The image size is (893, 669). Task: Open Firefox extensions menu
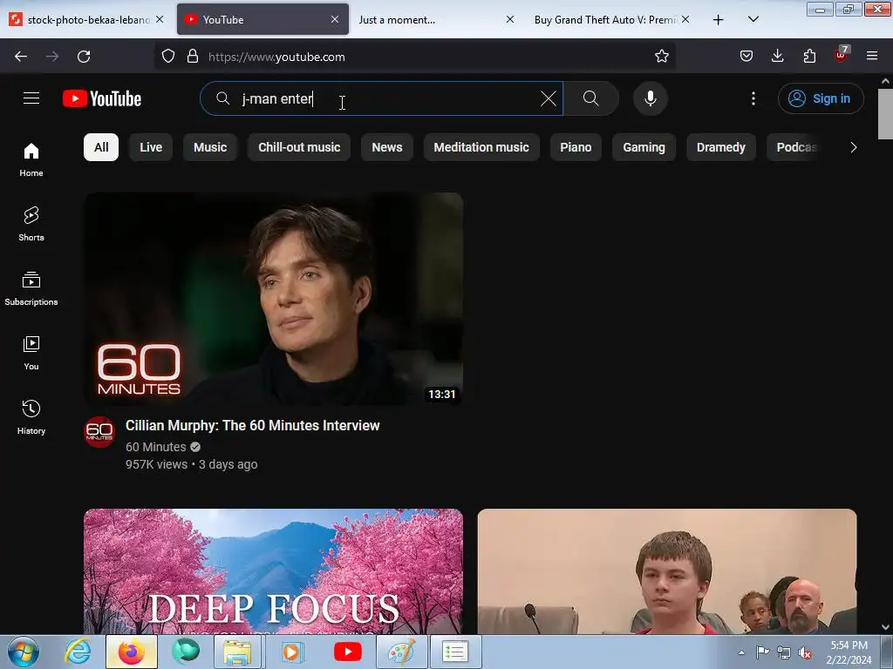809,57
